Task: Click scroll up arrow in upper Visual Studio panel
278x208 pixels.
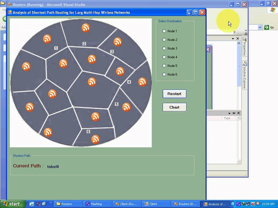Action: [x=239, y=43]
